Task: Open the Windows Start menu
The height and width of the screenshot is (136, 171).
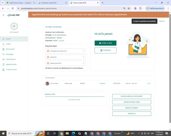Action: tap(3, 133)
